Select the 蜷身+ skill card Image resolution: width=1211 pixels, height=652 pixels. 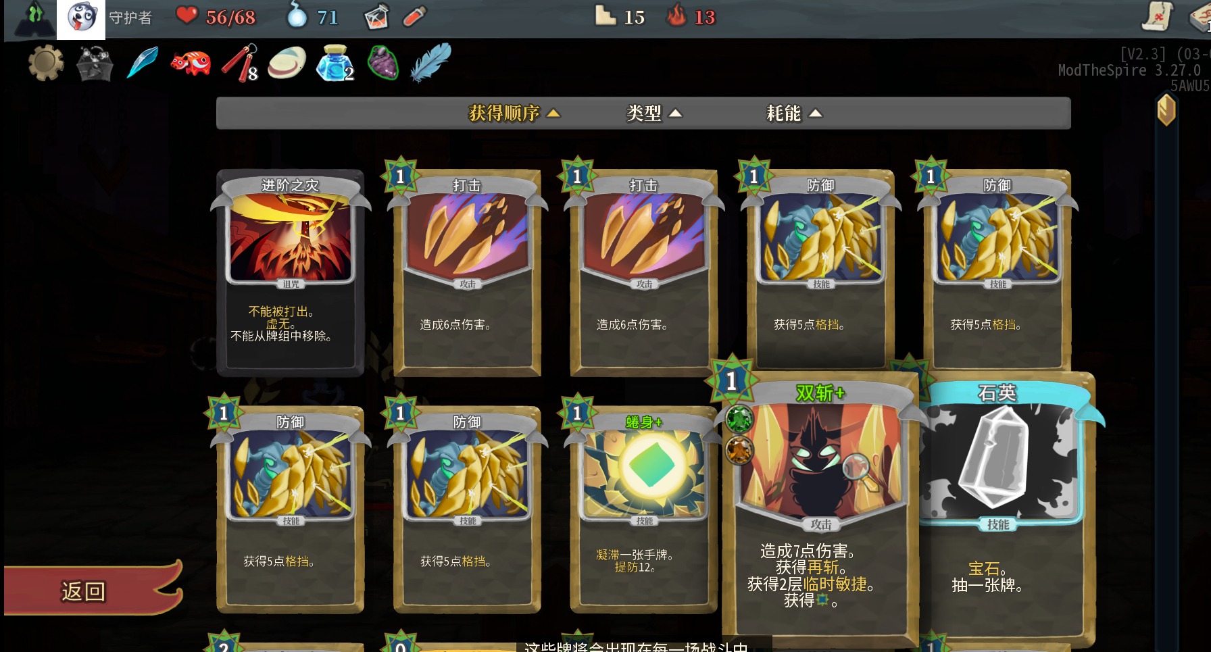coord(643,510)
